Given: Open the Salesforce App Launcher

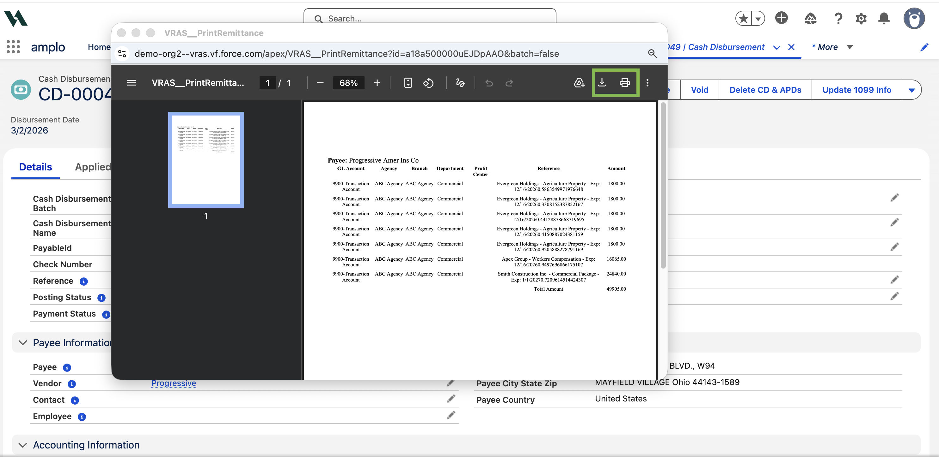Looking at the screenshot, I should click(x=14, y=47).
